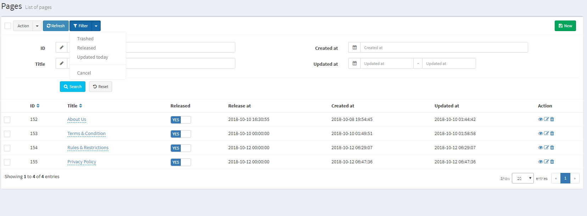Click the edit icon for Terms & Condition row
587x216 pixels.
click(x=546, y=133)
